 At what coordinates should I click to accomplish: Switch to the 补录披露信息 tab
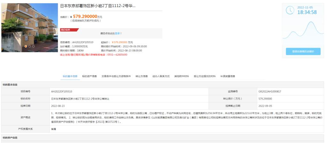[228, 76]
